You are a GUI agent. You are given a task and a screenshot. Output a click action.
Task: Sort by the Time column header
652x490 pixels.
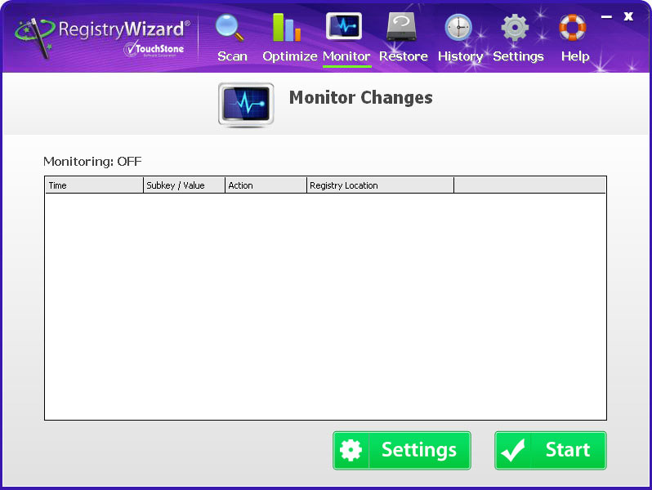(x=94, y=185)
